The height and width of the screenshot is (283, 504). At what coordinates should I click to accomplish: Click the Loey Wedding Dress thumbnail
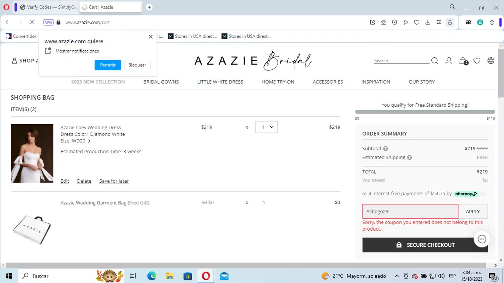point(32,153)
